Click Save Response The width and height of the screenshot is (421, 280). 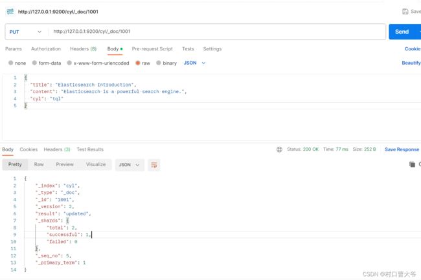click(402, 149)
